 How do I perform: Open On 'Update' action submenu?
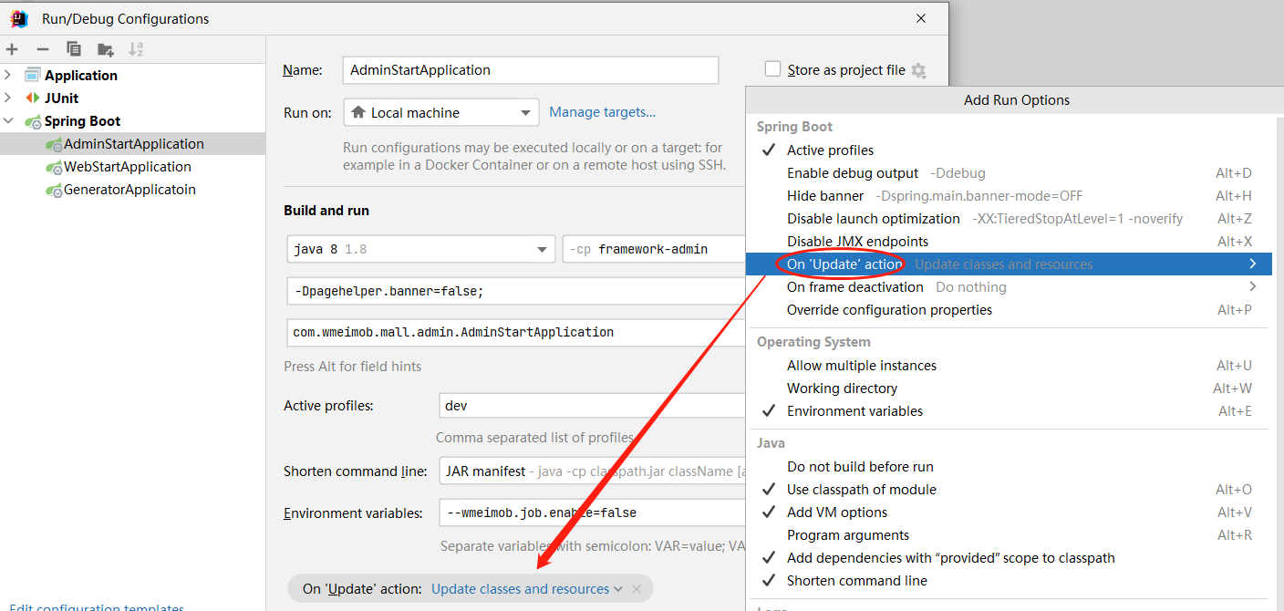point(1010,264)
